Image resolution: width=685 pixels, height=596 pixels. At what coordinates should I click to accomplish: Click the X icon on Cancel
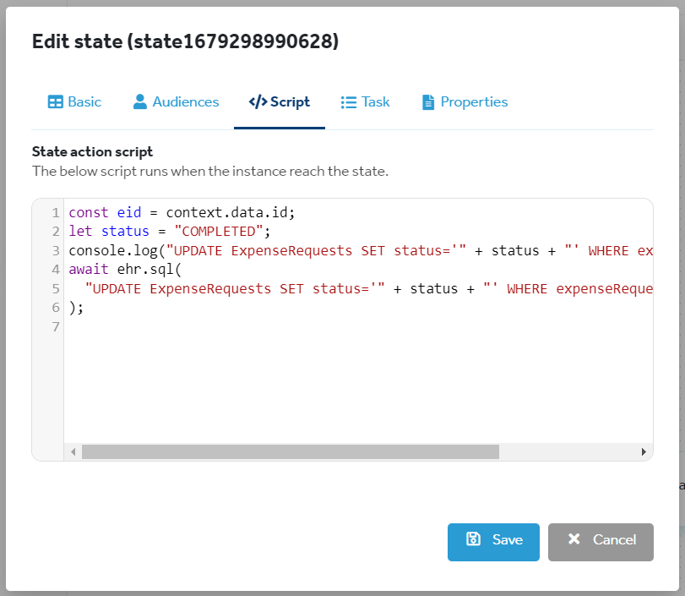pyautogui.click(x=574, y=539)
